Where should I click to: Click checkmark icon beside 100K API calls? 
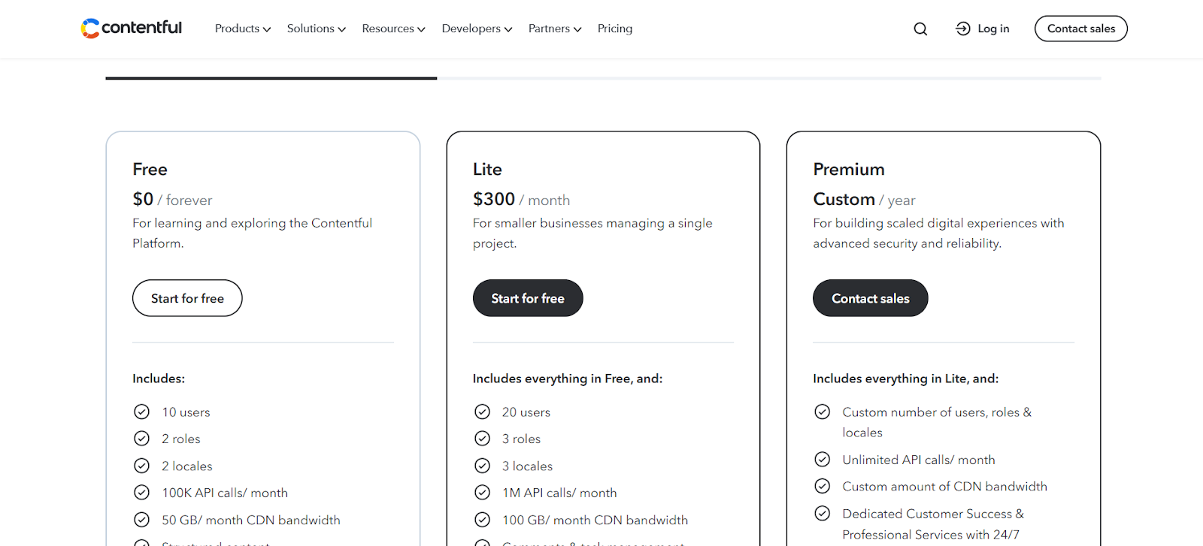[x=141, y=493]
